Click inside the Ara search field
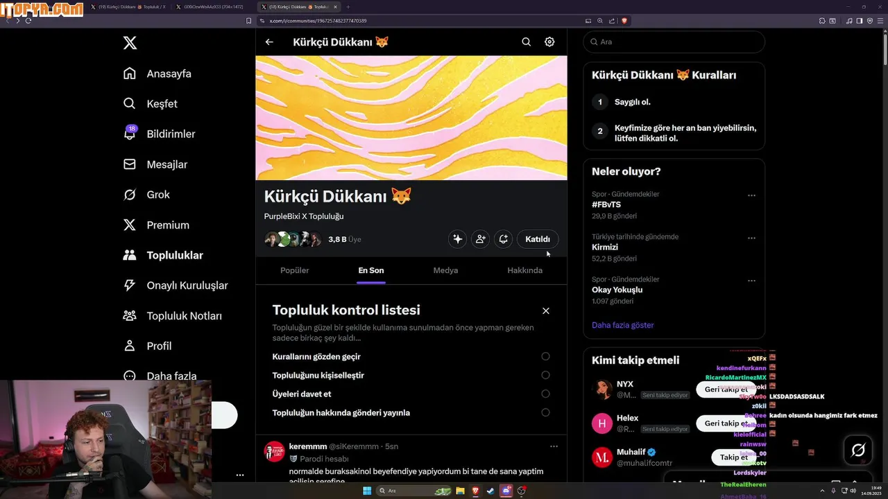888x499 pixels. [674, 42]
